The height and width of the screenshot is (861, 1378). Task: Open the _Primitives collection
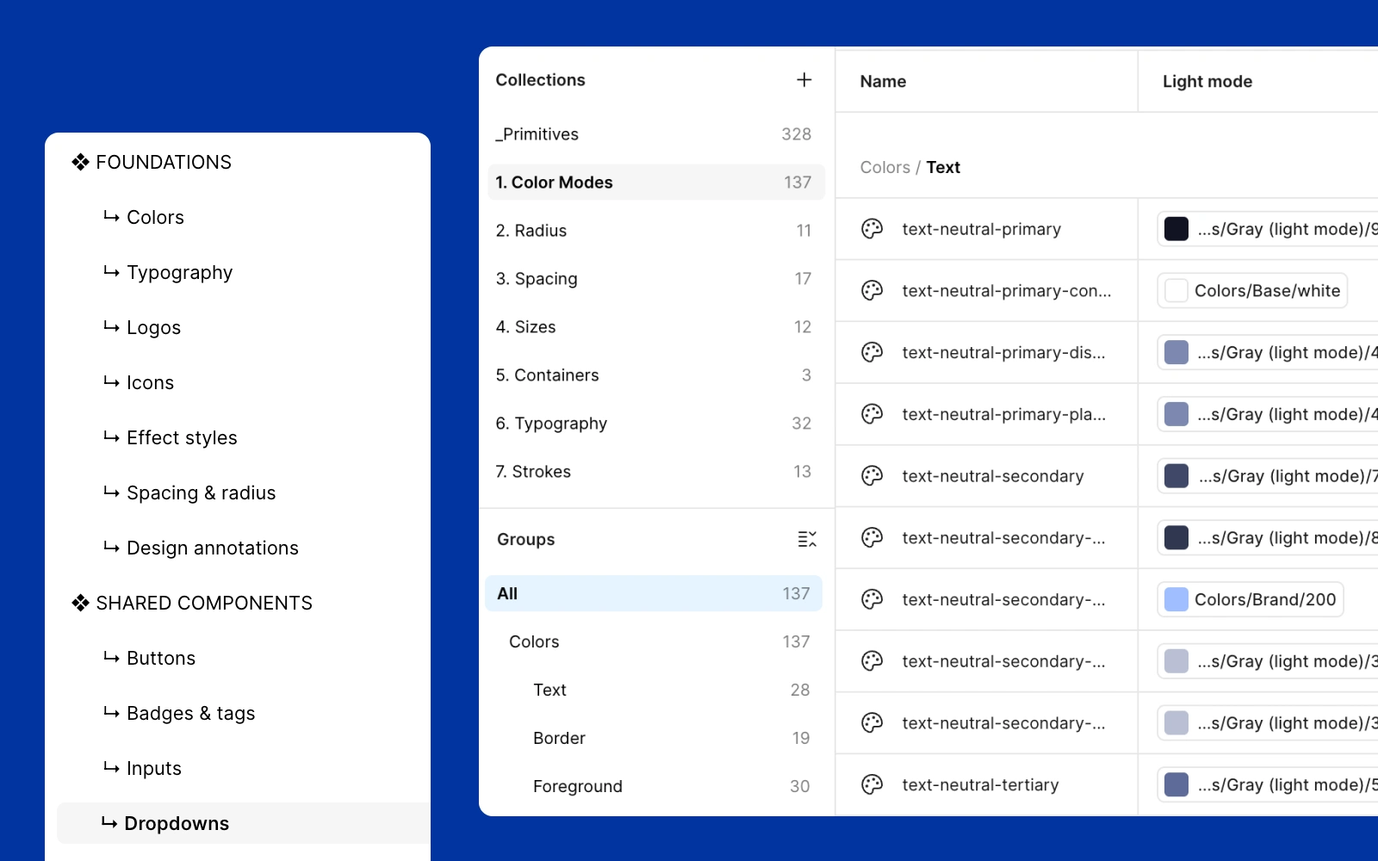[537, 134]
